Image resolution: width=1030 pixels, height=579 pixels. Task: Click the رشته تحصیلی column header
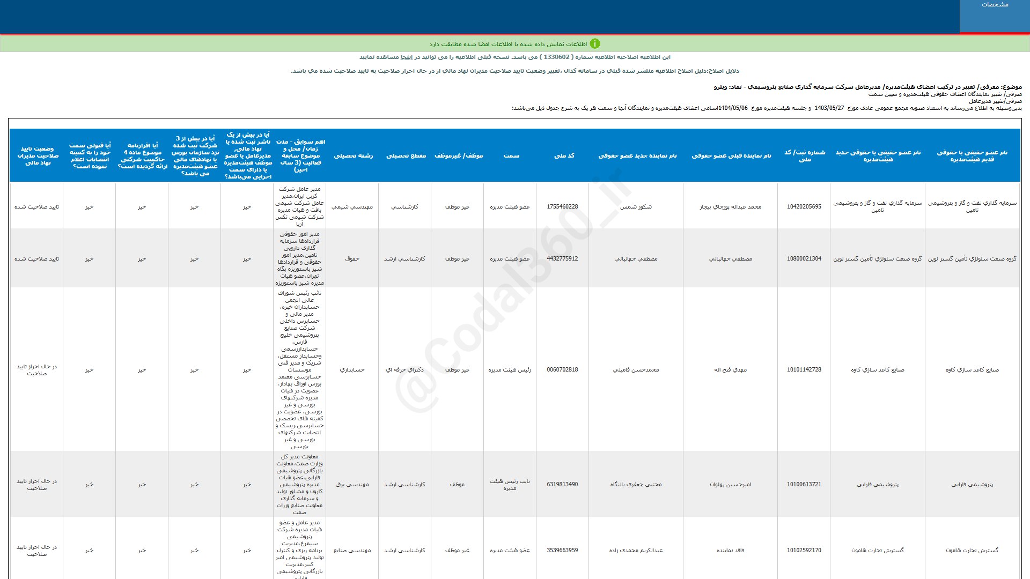353,155
